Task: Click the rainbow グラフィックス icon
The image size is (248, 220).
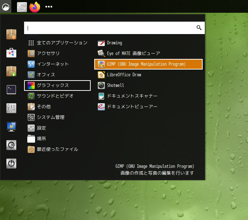Action: (31, 86)
